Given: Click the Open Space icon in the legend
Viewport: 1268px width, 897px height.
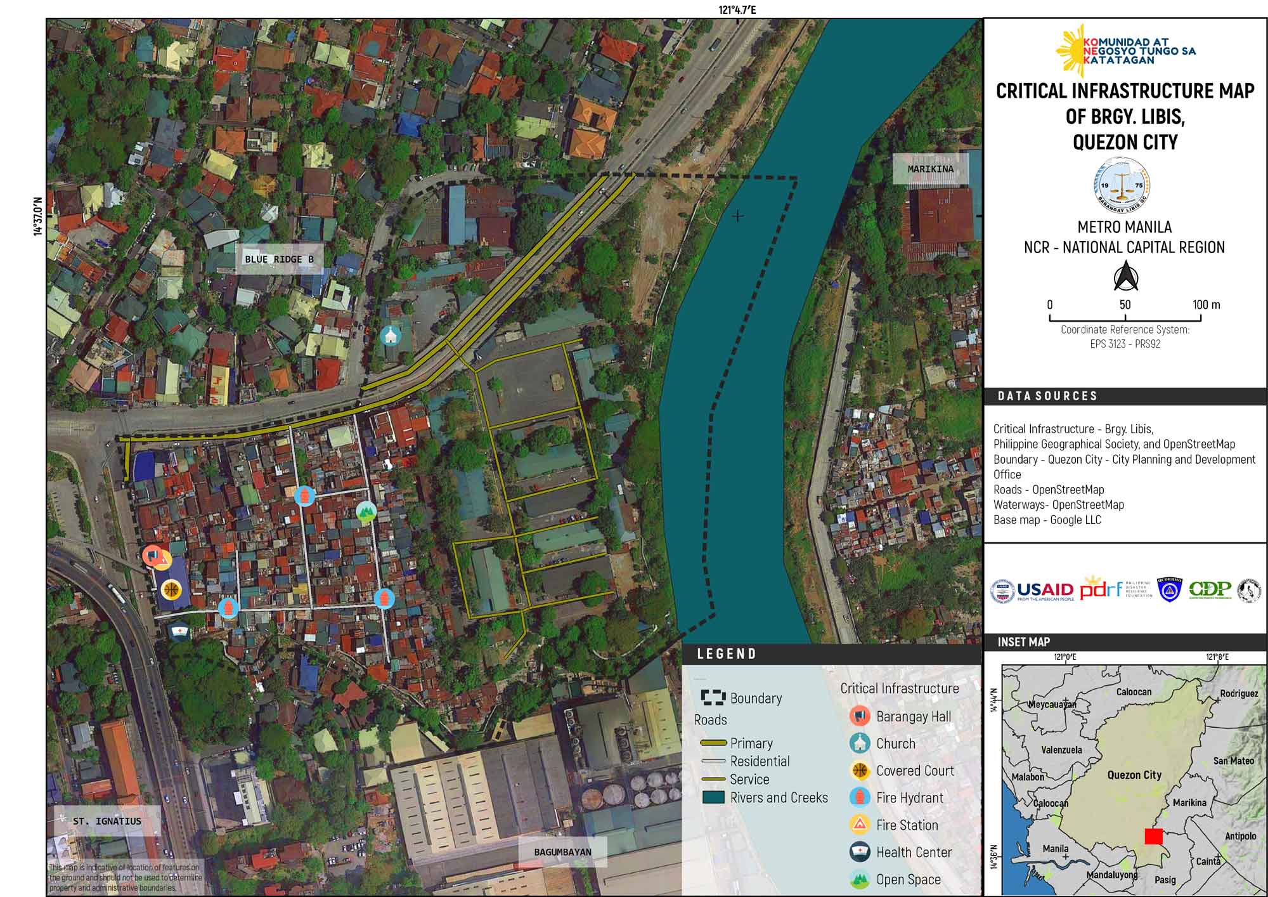Looking at the screenshot, I should [860, 879].
